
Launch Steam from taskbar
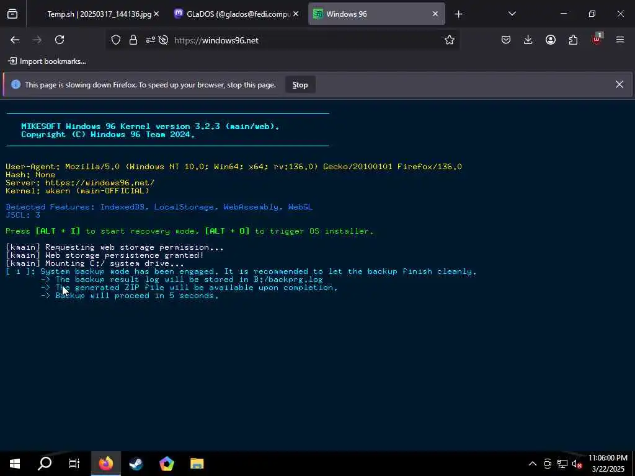coord(136,464)
